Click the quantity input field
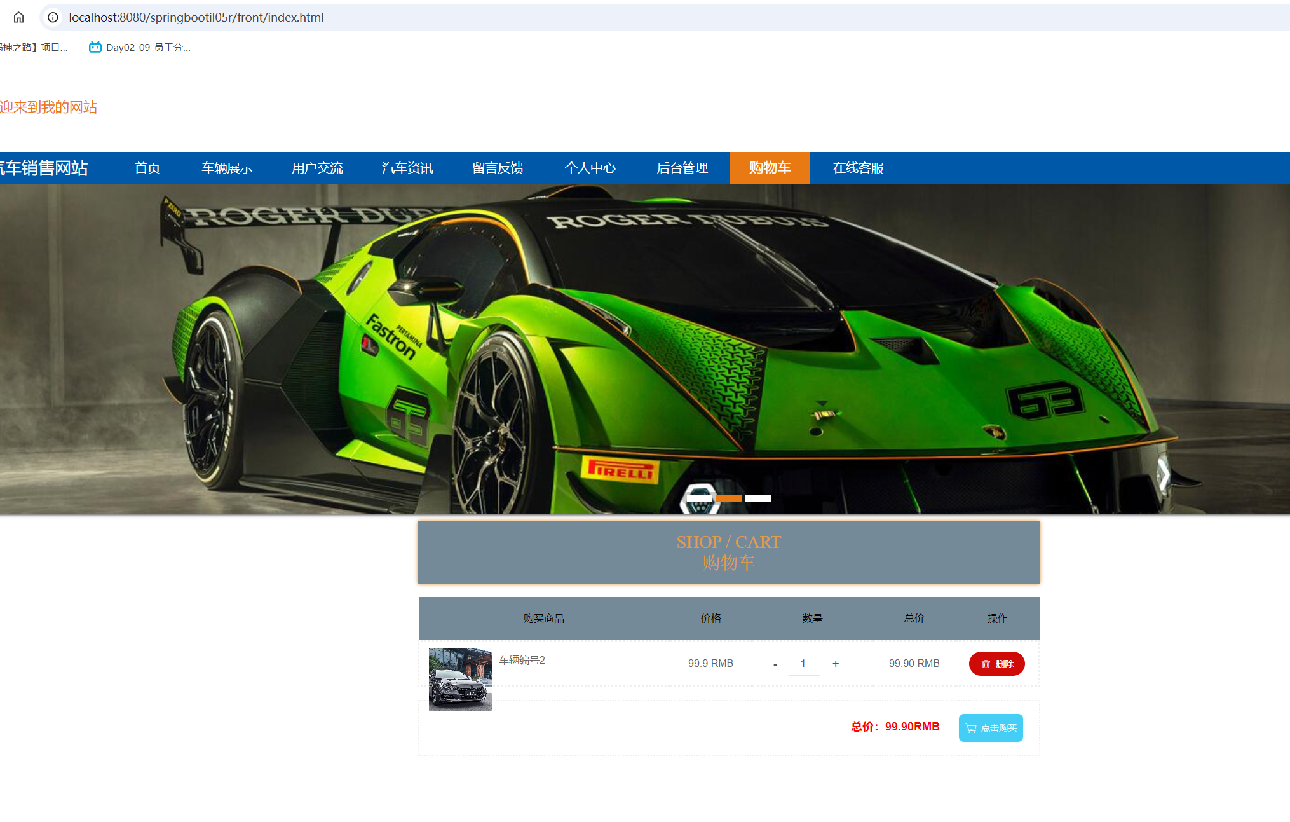Screen dimensions: 1290x822 tap(804, 664)
